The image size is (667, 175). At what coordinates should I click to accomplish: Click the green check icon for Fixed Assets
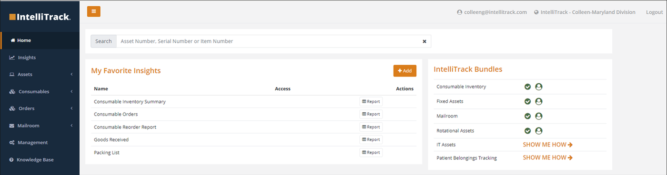(528, 101)
